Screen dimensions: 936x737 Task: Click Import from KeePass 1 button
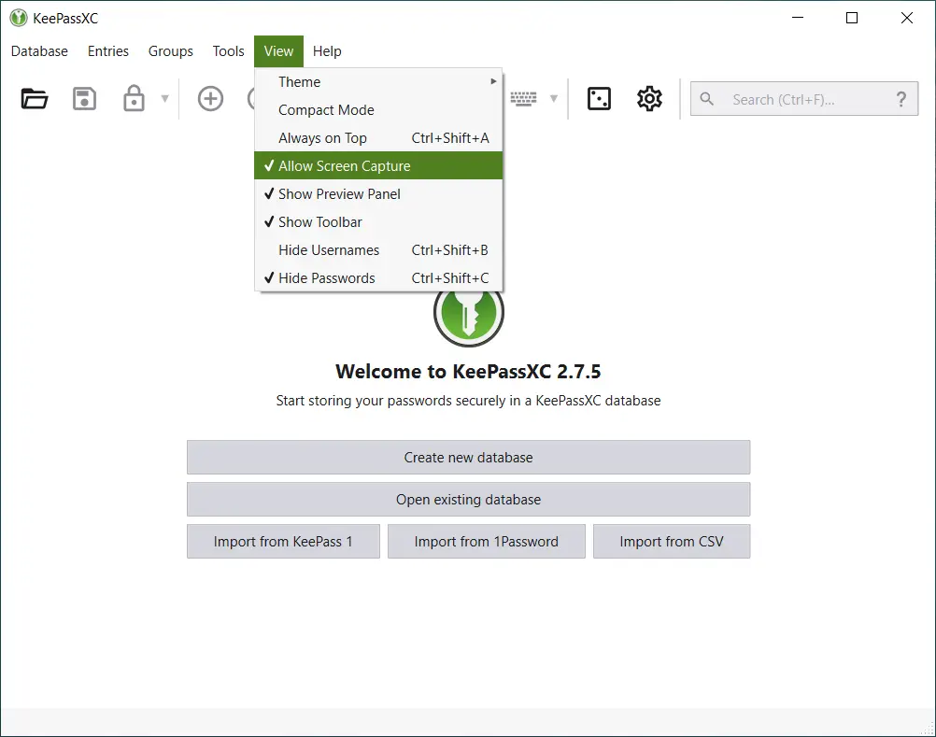283,541
